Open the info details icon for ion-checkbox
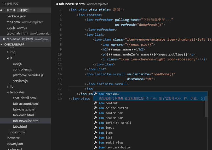Screen dimensions: 212x150 [x=203, y=99]
